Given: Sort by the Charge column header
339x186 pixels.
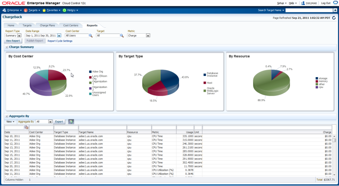Looking at the screenshot, I should click(267, 132).
